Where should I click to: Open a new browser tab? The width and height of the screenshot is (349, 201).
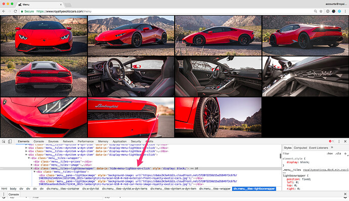point(68,5)
